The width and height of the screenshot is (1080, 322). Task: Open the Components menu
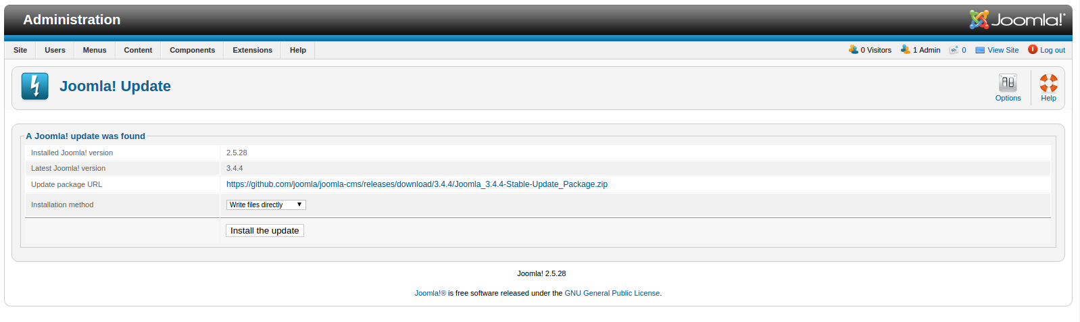pos(192,50)
